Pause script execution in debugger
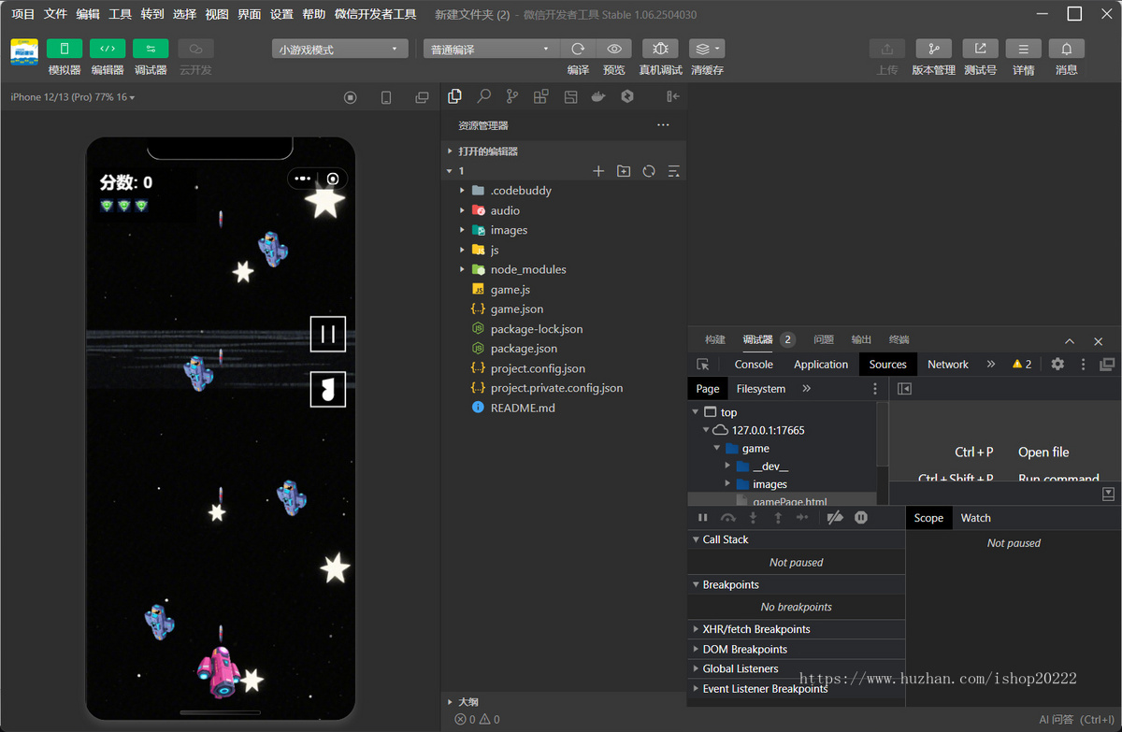This screenshot has width=1122, height=732. 703,518
